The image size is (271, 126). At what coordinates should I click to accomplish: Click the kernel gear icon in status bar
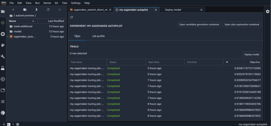[18, 124]
